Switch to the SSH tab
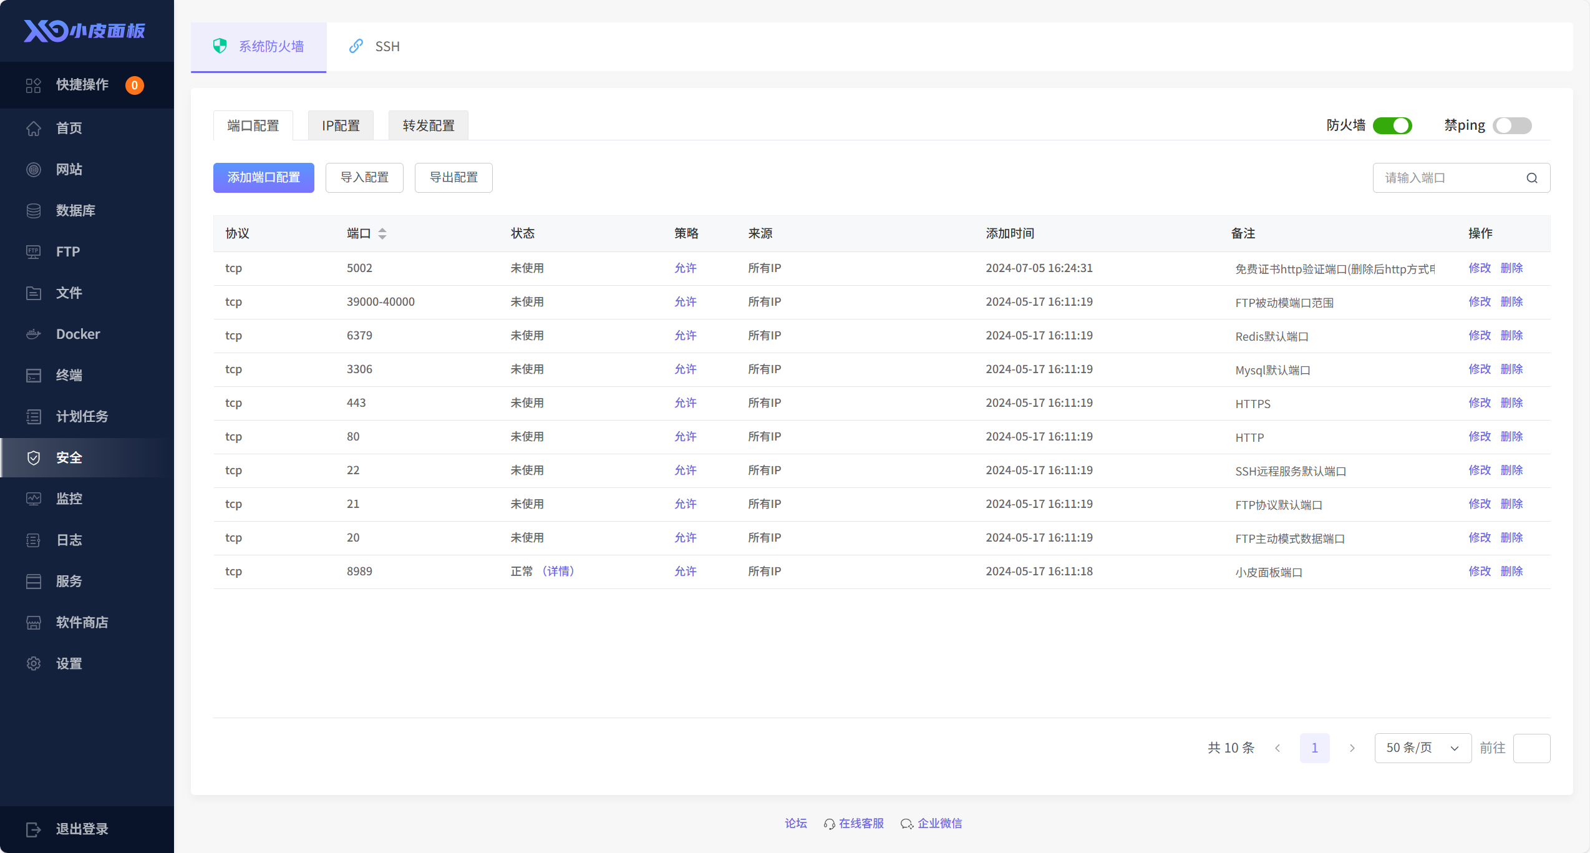 [x=376, y=47]
